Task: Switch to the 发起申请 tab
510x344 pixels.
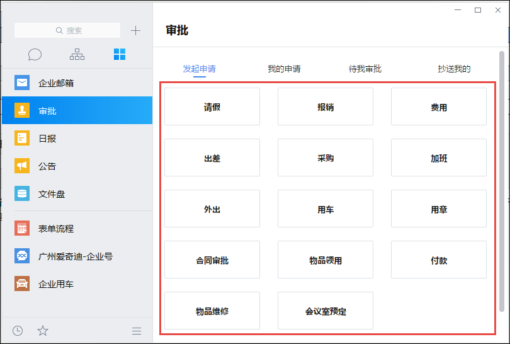Action: tap(200, 69)
